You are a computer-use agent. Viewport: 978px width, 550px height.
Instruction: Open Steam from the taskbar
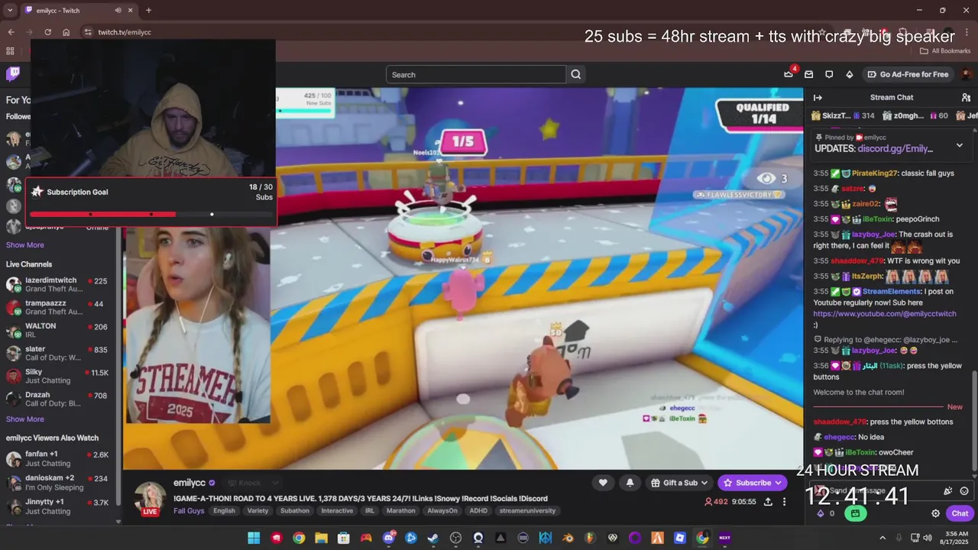click(433, 538)
